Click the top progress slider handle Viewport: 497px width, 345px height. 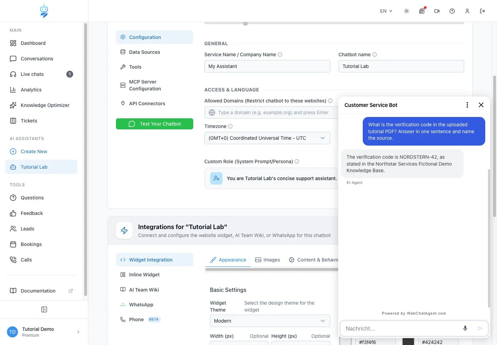click(x=245, y=23)
